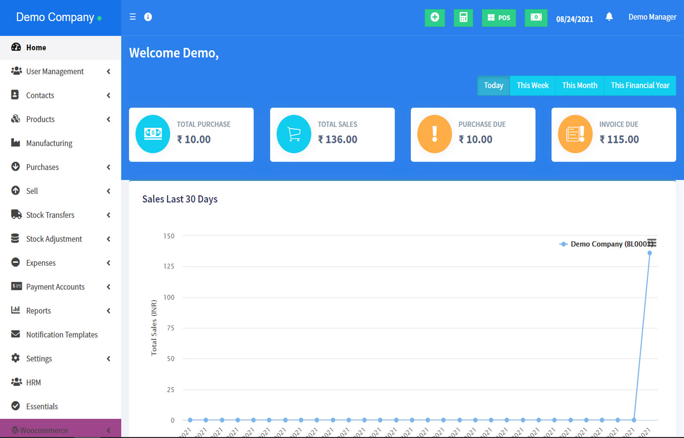
Task: Click the Essentials checkmark icon
Action: click(x=16, y=406)
